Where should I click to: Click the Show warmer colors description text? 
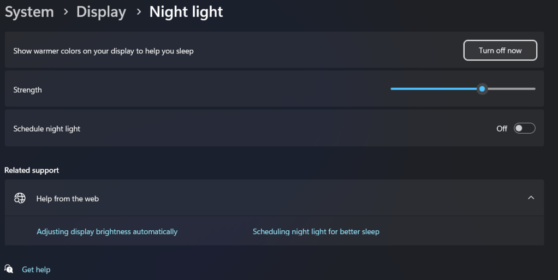103,51
